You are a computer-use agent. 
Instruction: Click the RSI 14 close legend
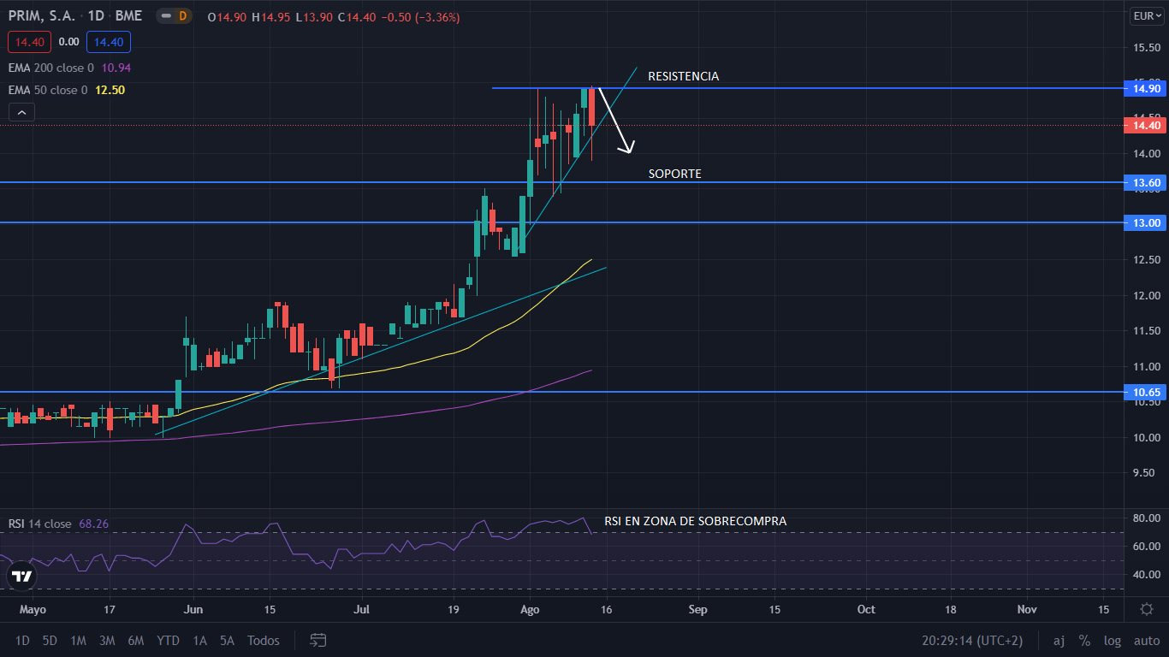point(40,524)
